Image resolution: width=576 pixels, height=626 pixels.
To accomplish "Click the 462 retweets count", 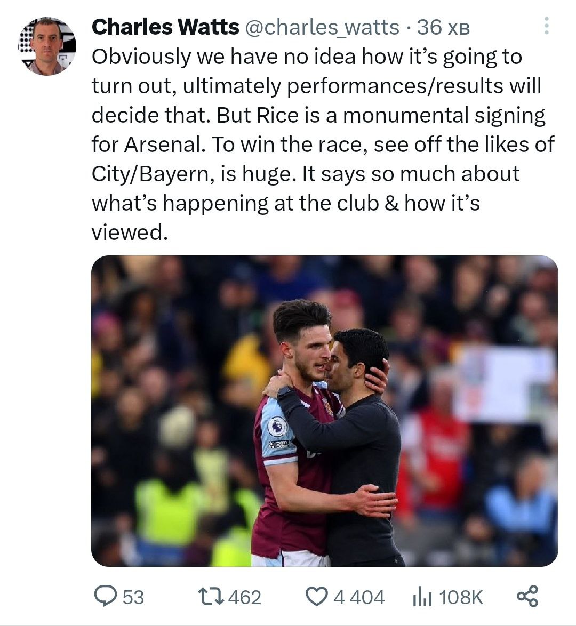I will (244, 597).
